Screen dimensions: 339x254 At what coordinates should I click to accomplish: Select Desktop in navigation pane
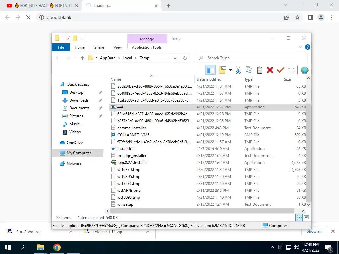click(76, 92)
